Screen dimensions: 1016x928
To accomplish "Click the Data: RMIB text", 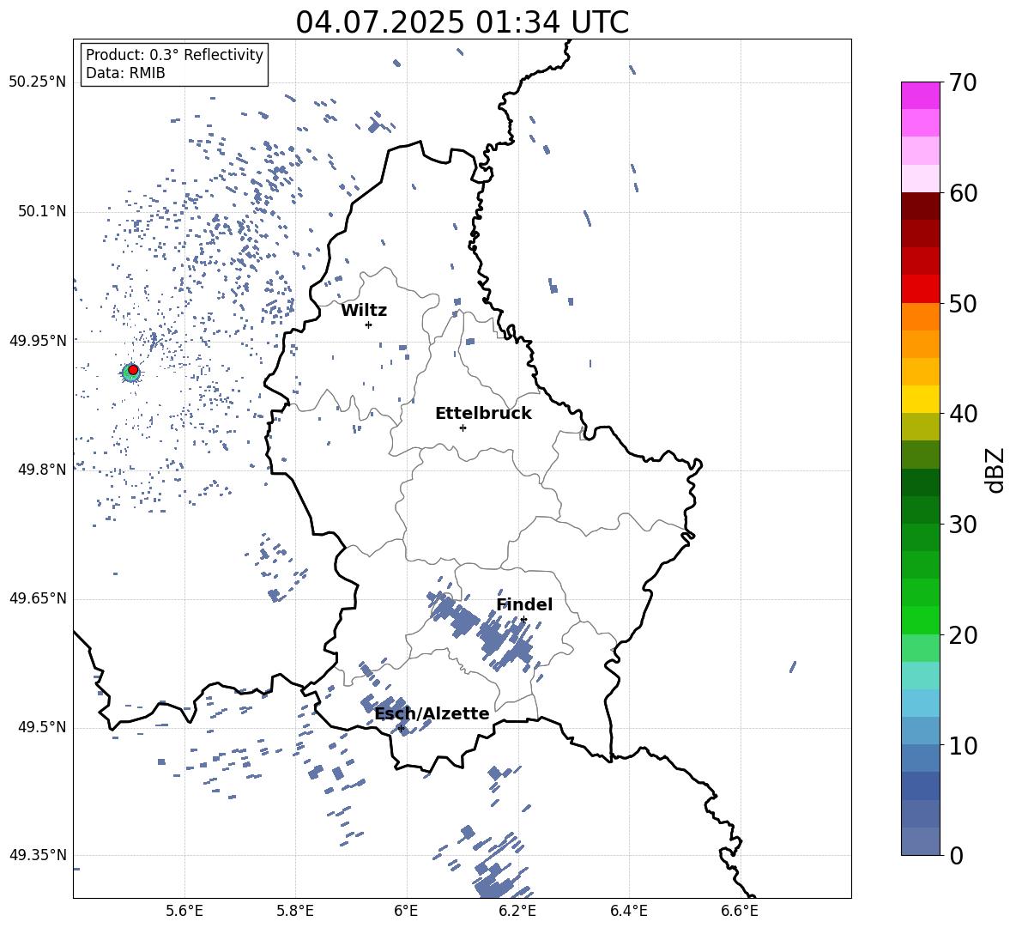I will (125, 73).
